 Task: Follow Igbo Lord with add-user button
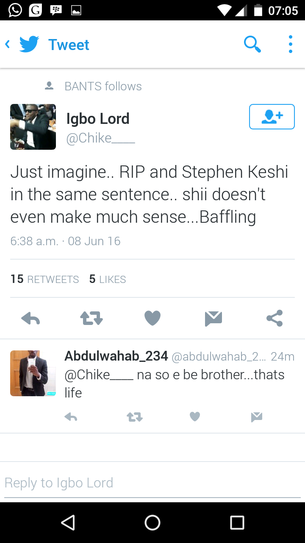pyautogui.click(x=272, y=116)
